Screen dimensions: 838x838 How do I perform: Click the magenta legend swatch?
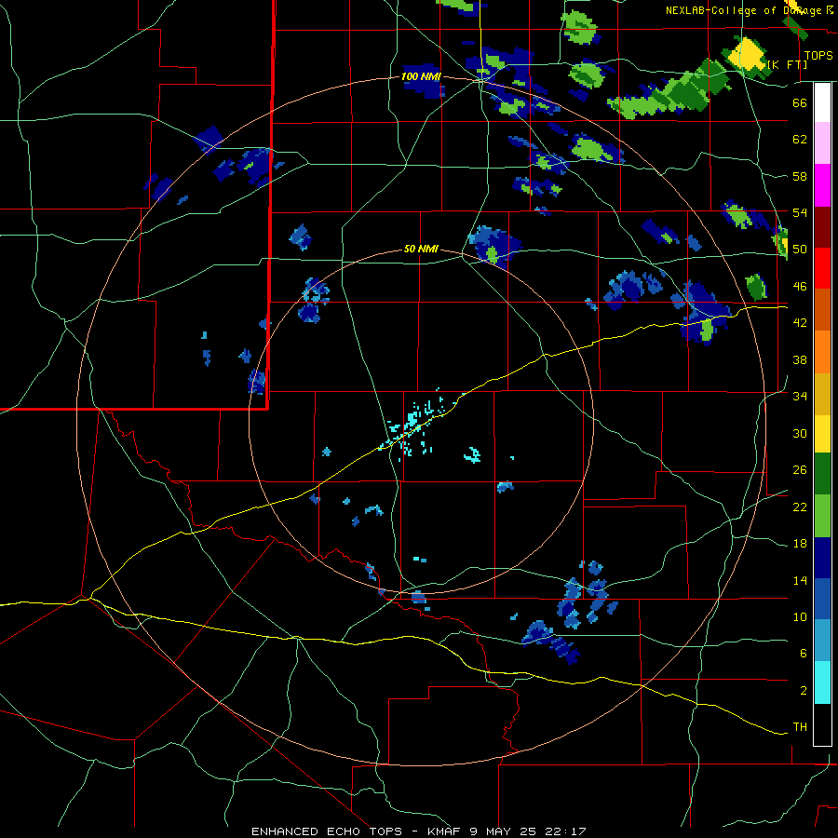click(x=822, y=185)
